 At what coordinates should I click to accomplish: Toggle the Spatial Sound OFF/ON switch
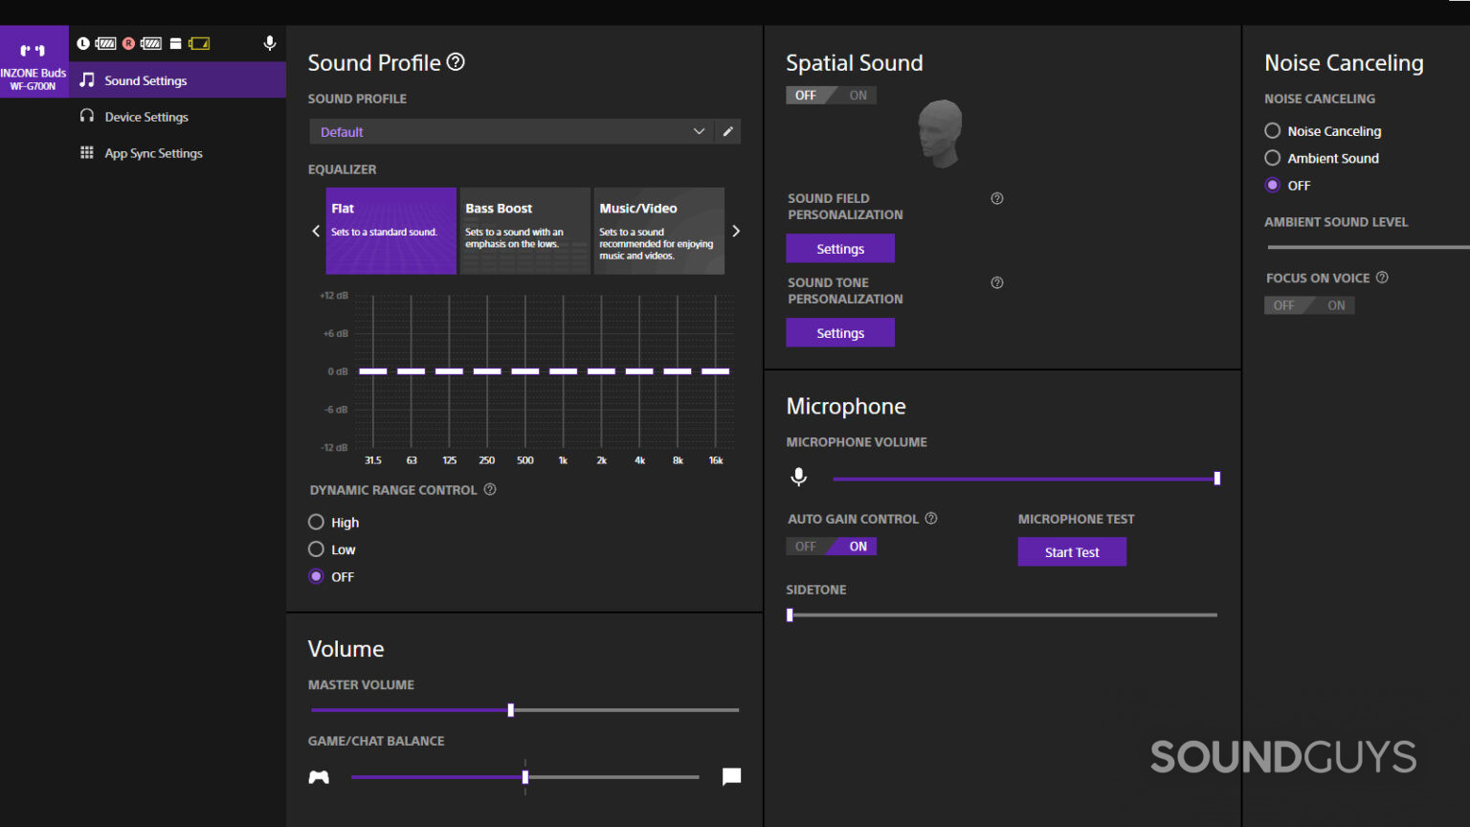[x=831, y=96]
